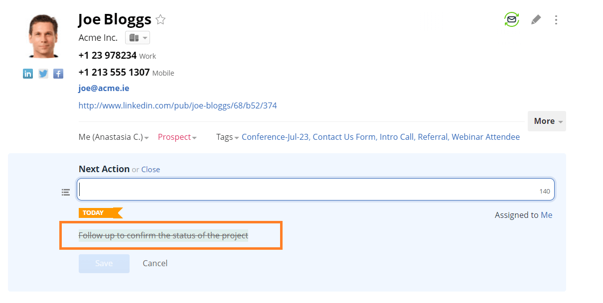Open the Conference-Jul-23 tag
The width and height of the screenshot is (603, 303).
click(276, 137)
